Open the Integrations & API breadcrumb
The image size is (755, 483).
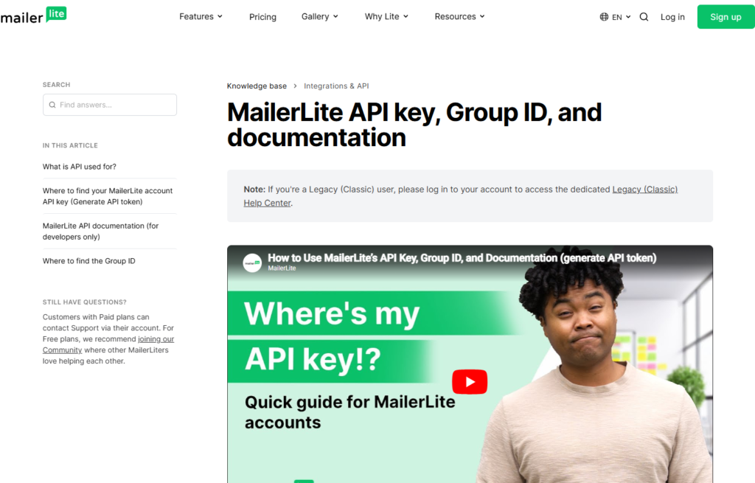click(x=336, y=86)
